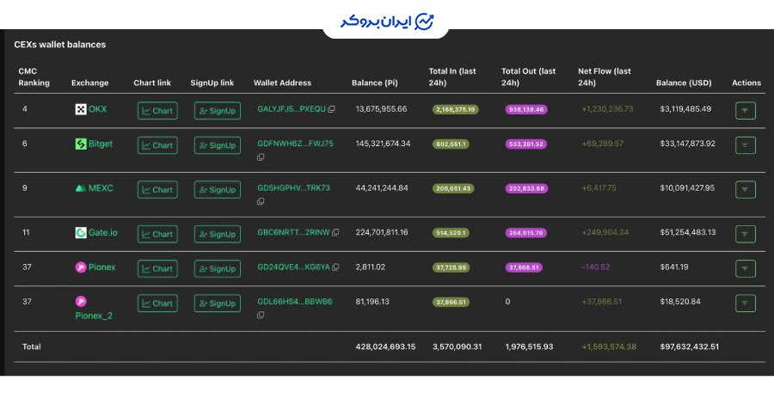Open the Chart button for MEXC

pyautogui.click(x=157, y=189)
